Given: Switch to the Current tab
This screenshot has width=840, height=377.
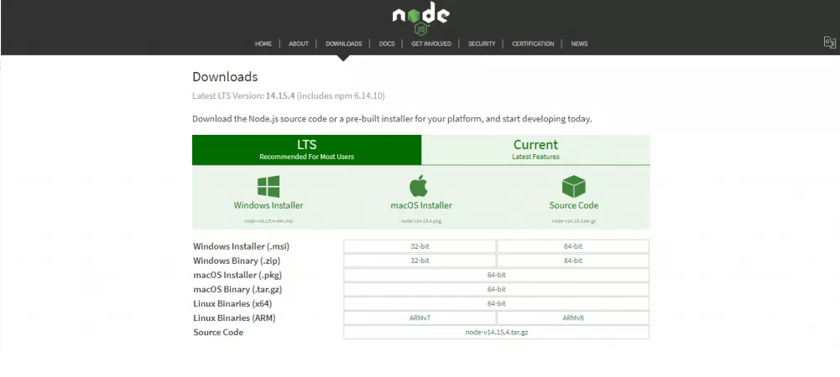Looking at the screenshot, I should click(x=535, y=150).
